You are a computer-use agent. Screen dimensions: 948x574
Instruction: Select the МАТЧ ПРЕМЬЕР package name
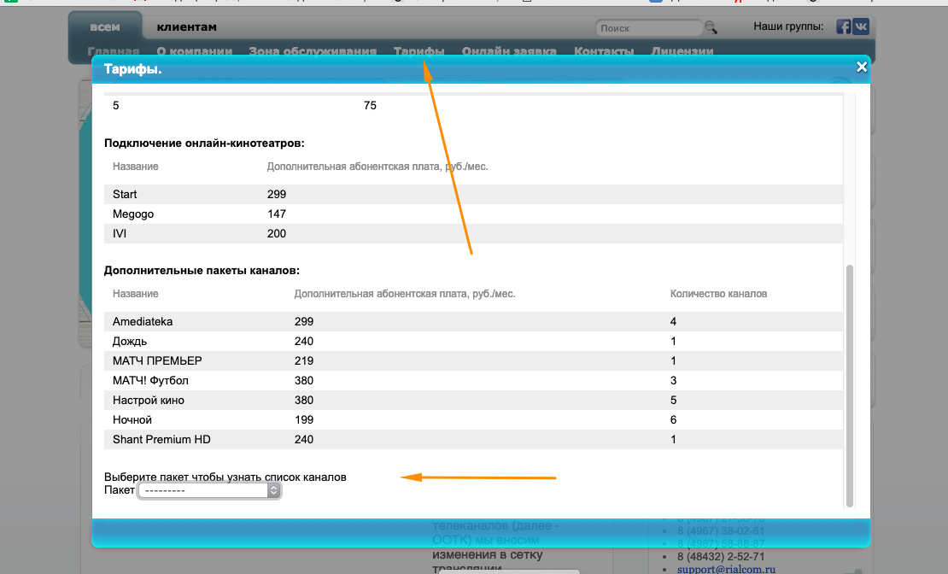[157, 361]
